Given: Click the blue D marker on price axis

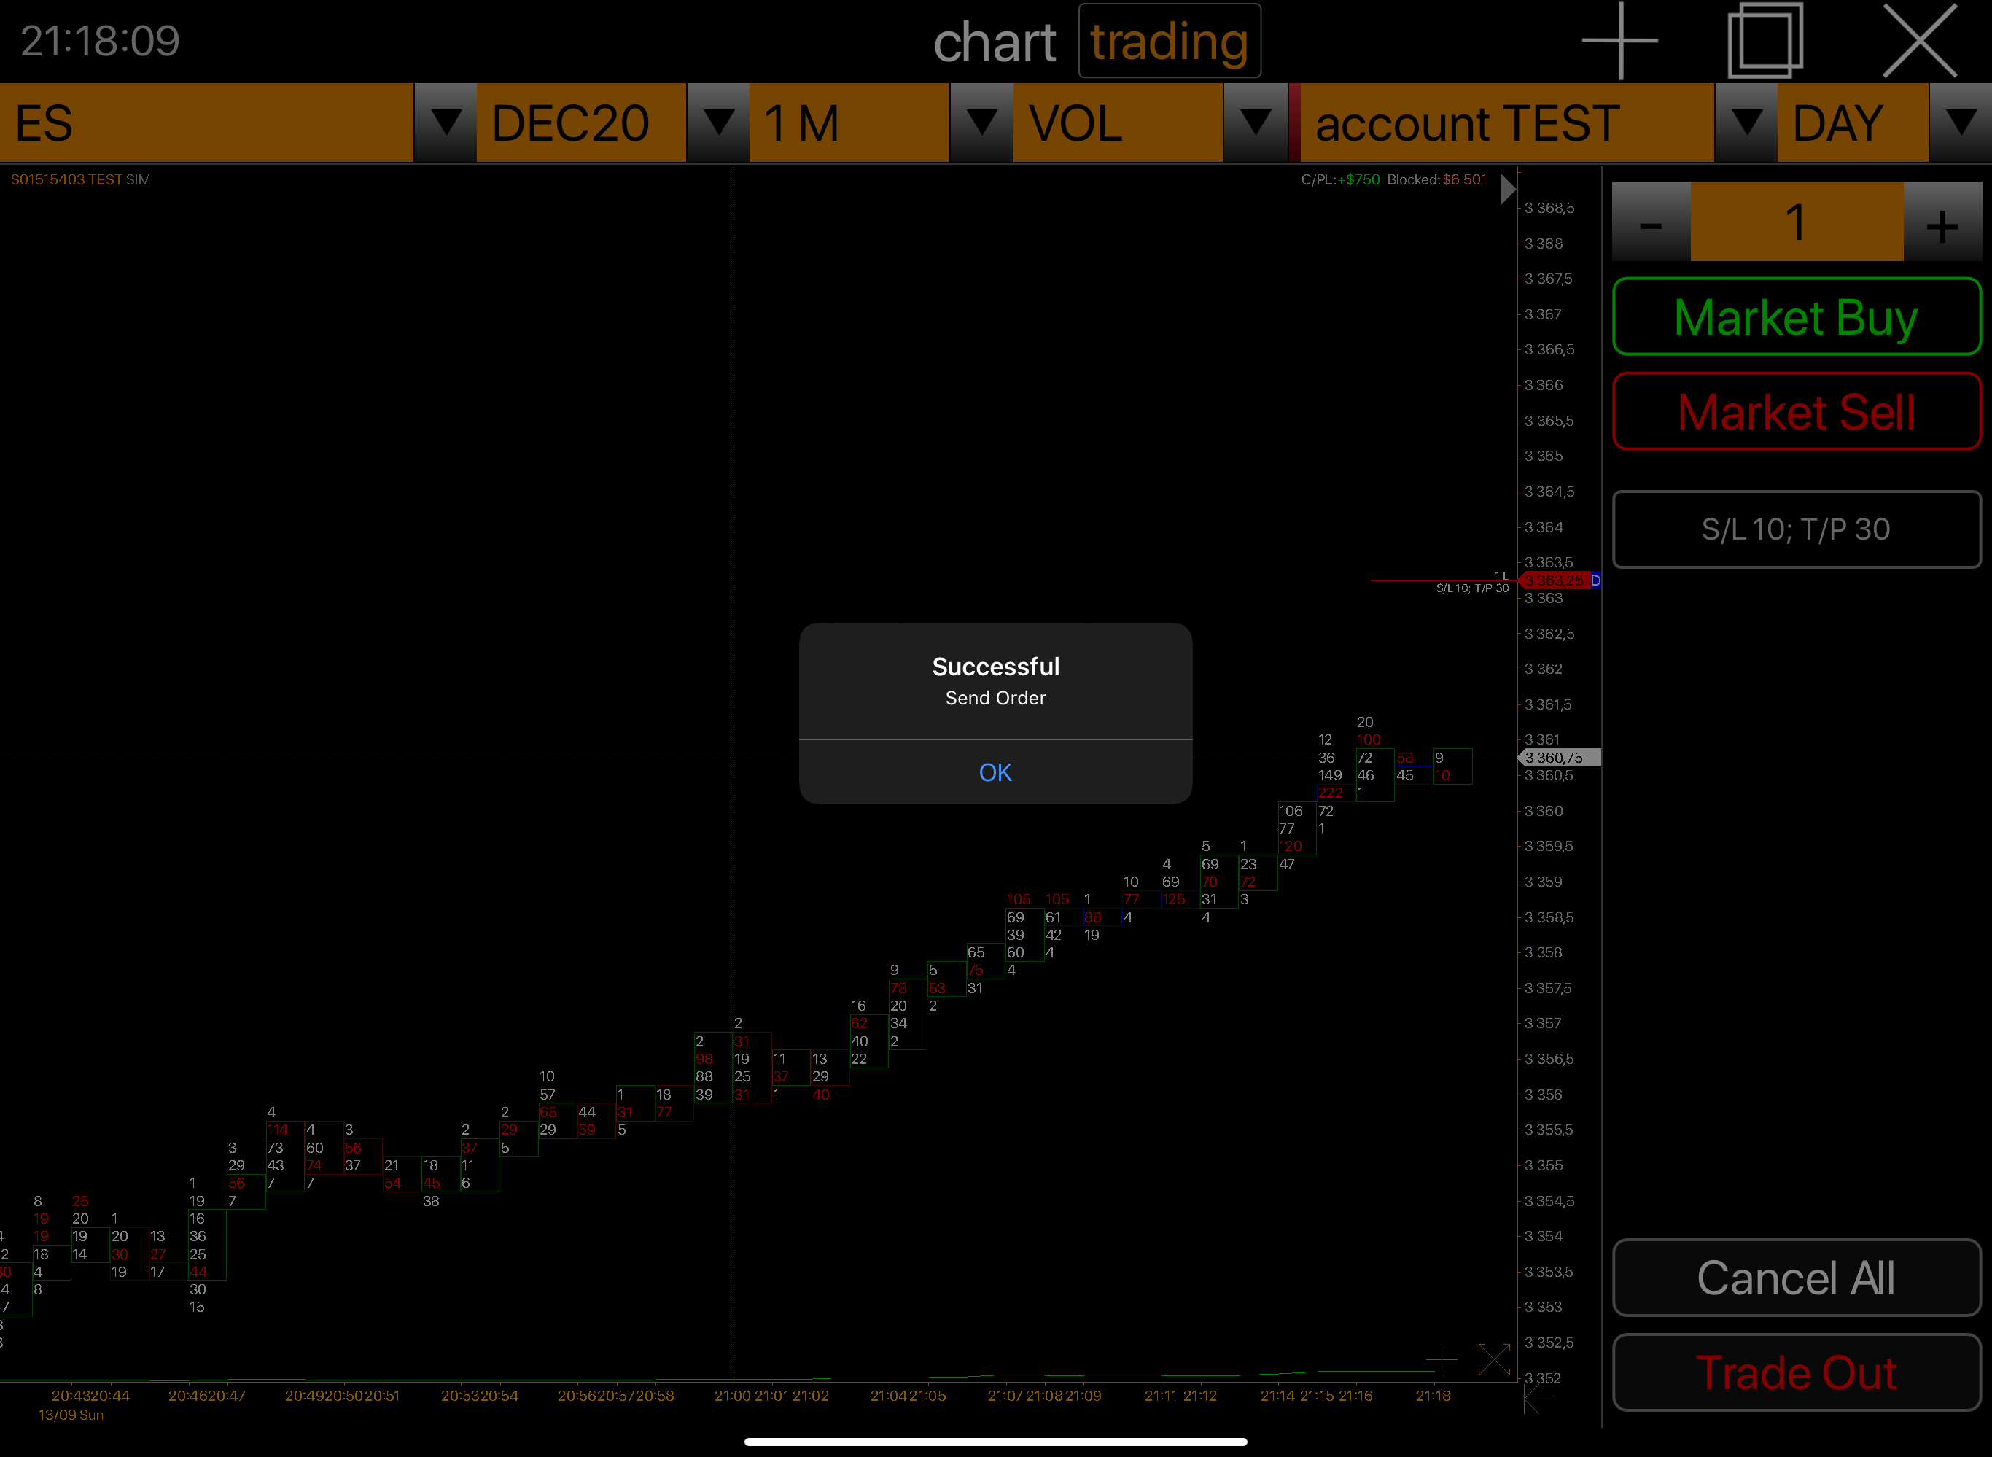Looking at the screenshot, I should tap(1595, 580).
